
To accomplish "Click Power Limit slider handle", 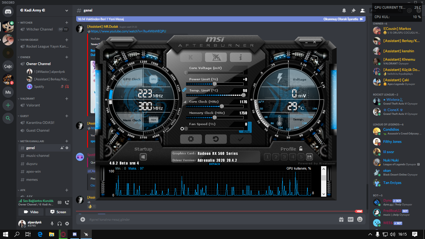I will [215, 84].
